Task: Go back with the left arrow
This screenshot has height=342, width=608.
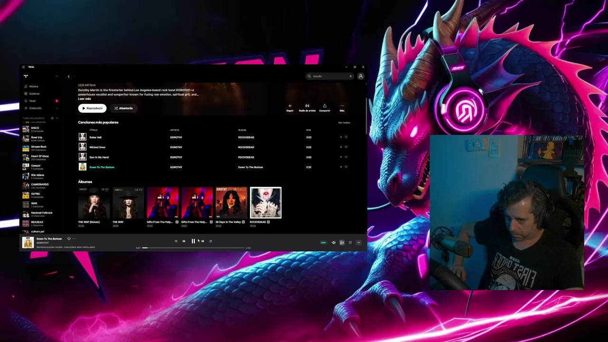Action: 68,76
